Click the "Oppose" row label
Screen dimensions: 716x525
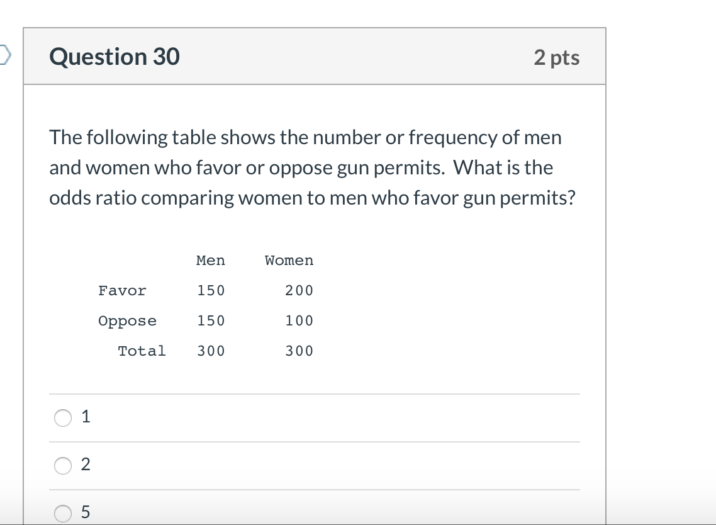point(127,321)
